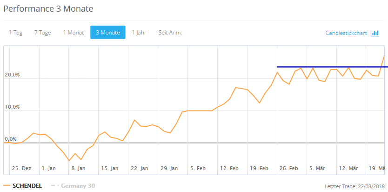
Task: Select the 1 Monat tab
Action: point(74,33)
